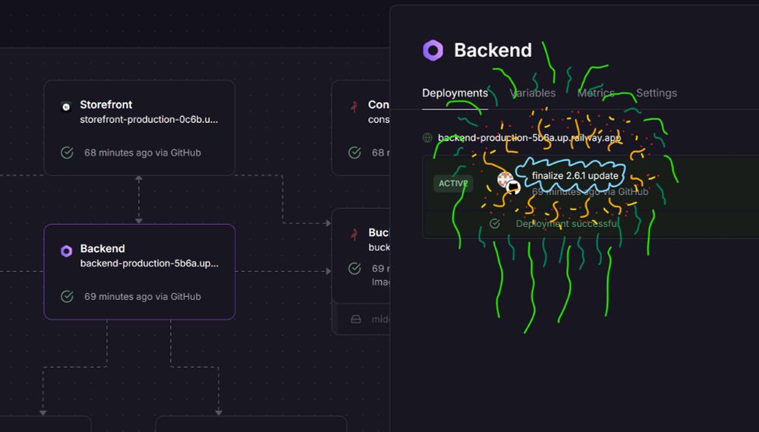Click the Backend panel heading text
Screen dimensions: 759x432
(493, 50)
